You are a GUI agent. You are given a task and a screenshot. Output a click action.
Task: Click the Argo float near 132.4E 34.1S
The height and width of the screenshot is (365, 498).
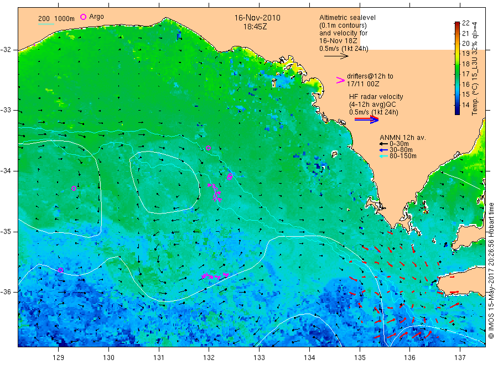[x=230, y=177]
